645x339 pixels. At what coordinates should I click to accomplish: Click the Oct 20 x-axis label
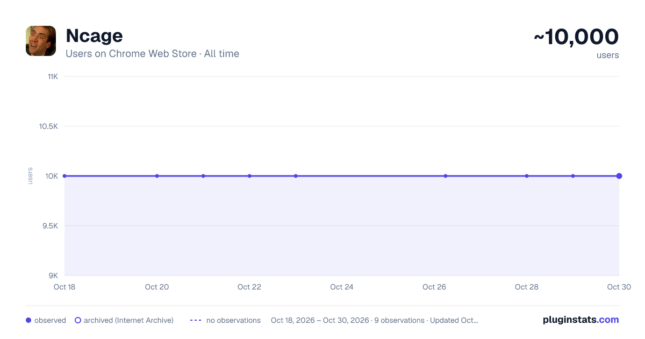point(157,287)
